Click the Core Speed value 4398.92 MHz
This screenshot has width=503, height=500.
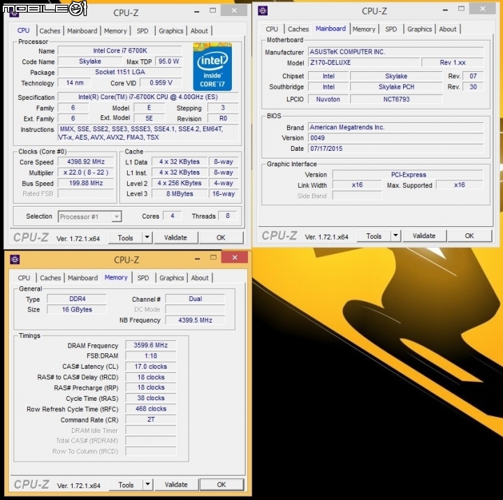point(86,161)
